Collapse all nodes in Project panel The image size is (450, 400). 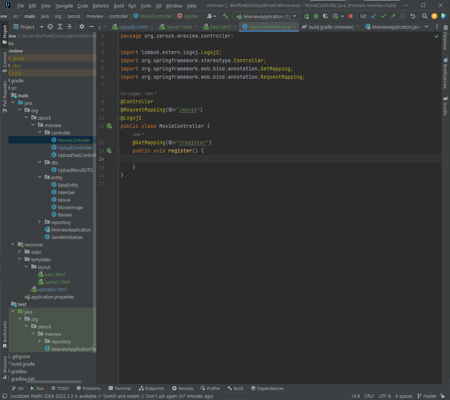point(70,26)
